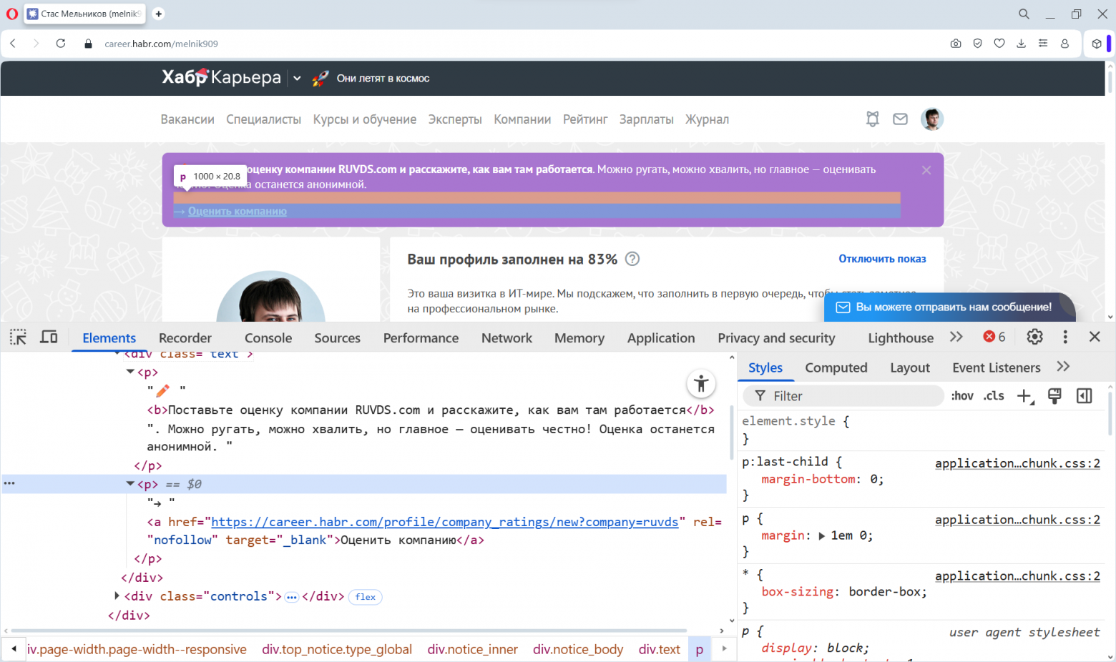Click the address bar URL field
Viewport: 1116px width, 662px height.
tap(162, 44)
